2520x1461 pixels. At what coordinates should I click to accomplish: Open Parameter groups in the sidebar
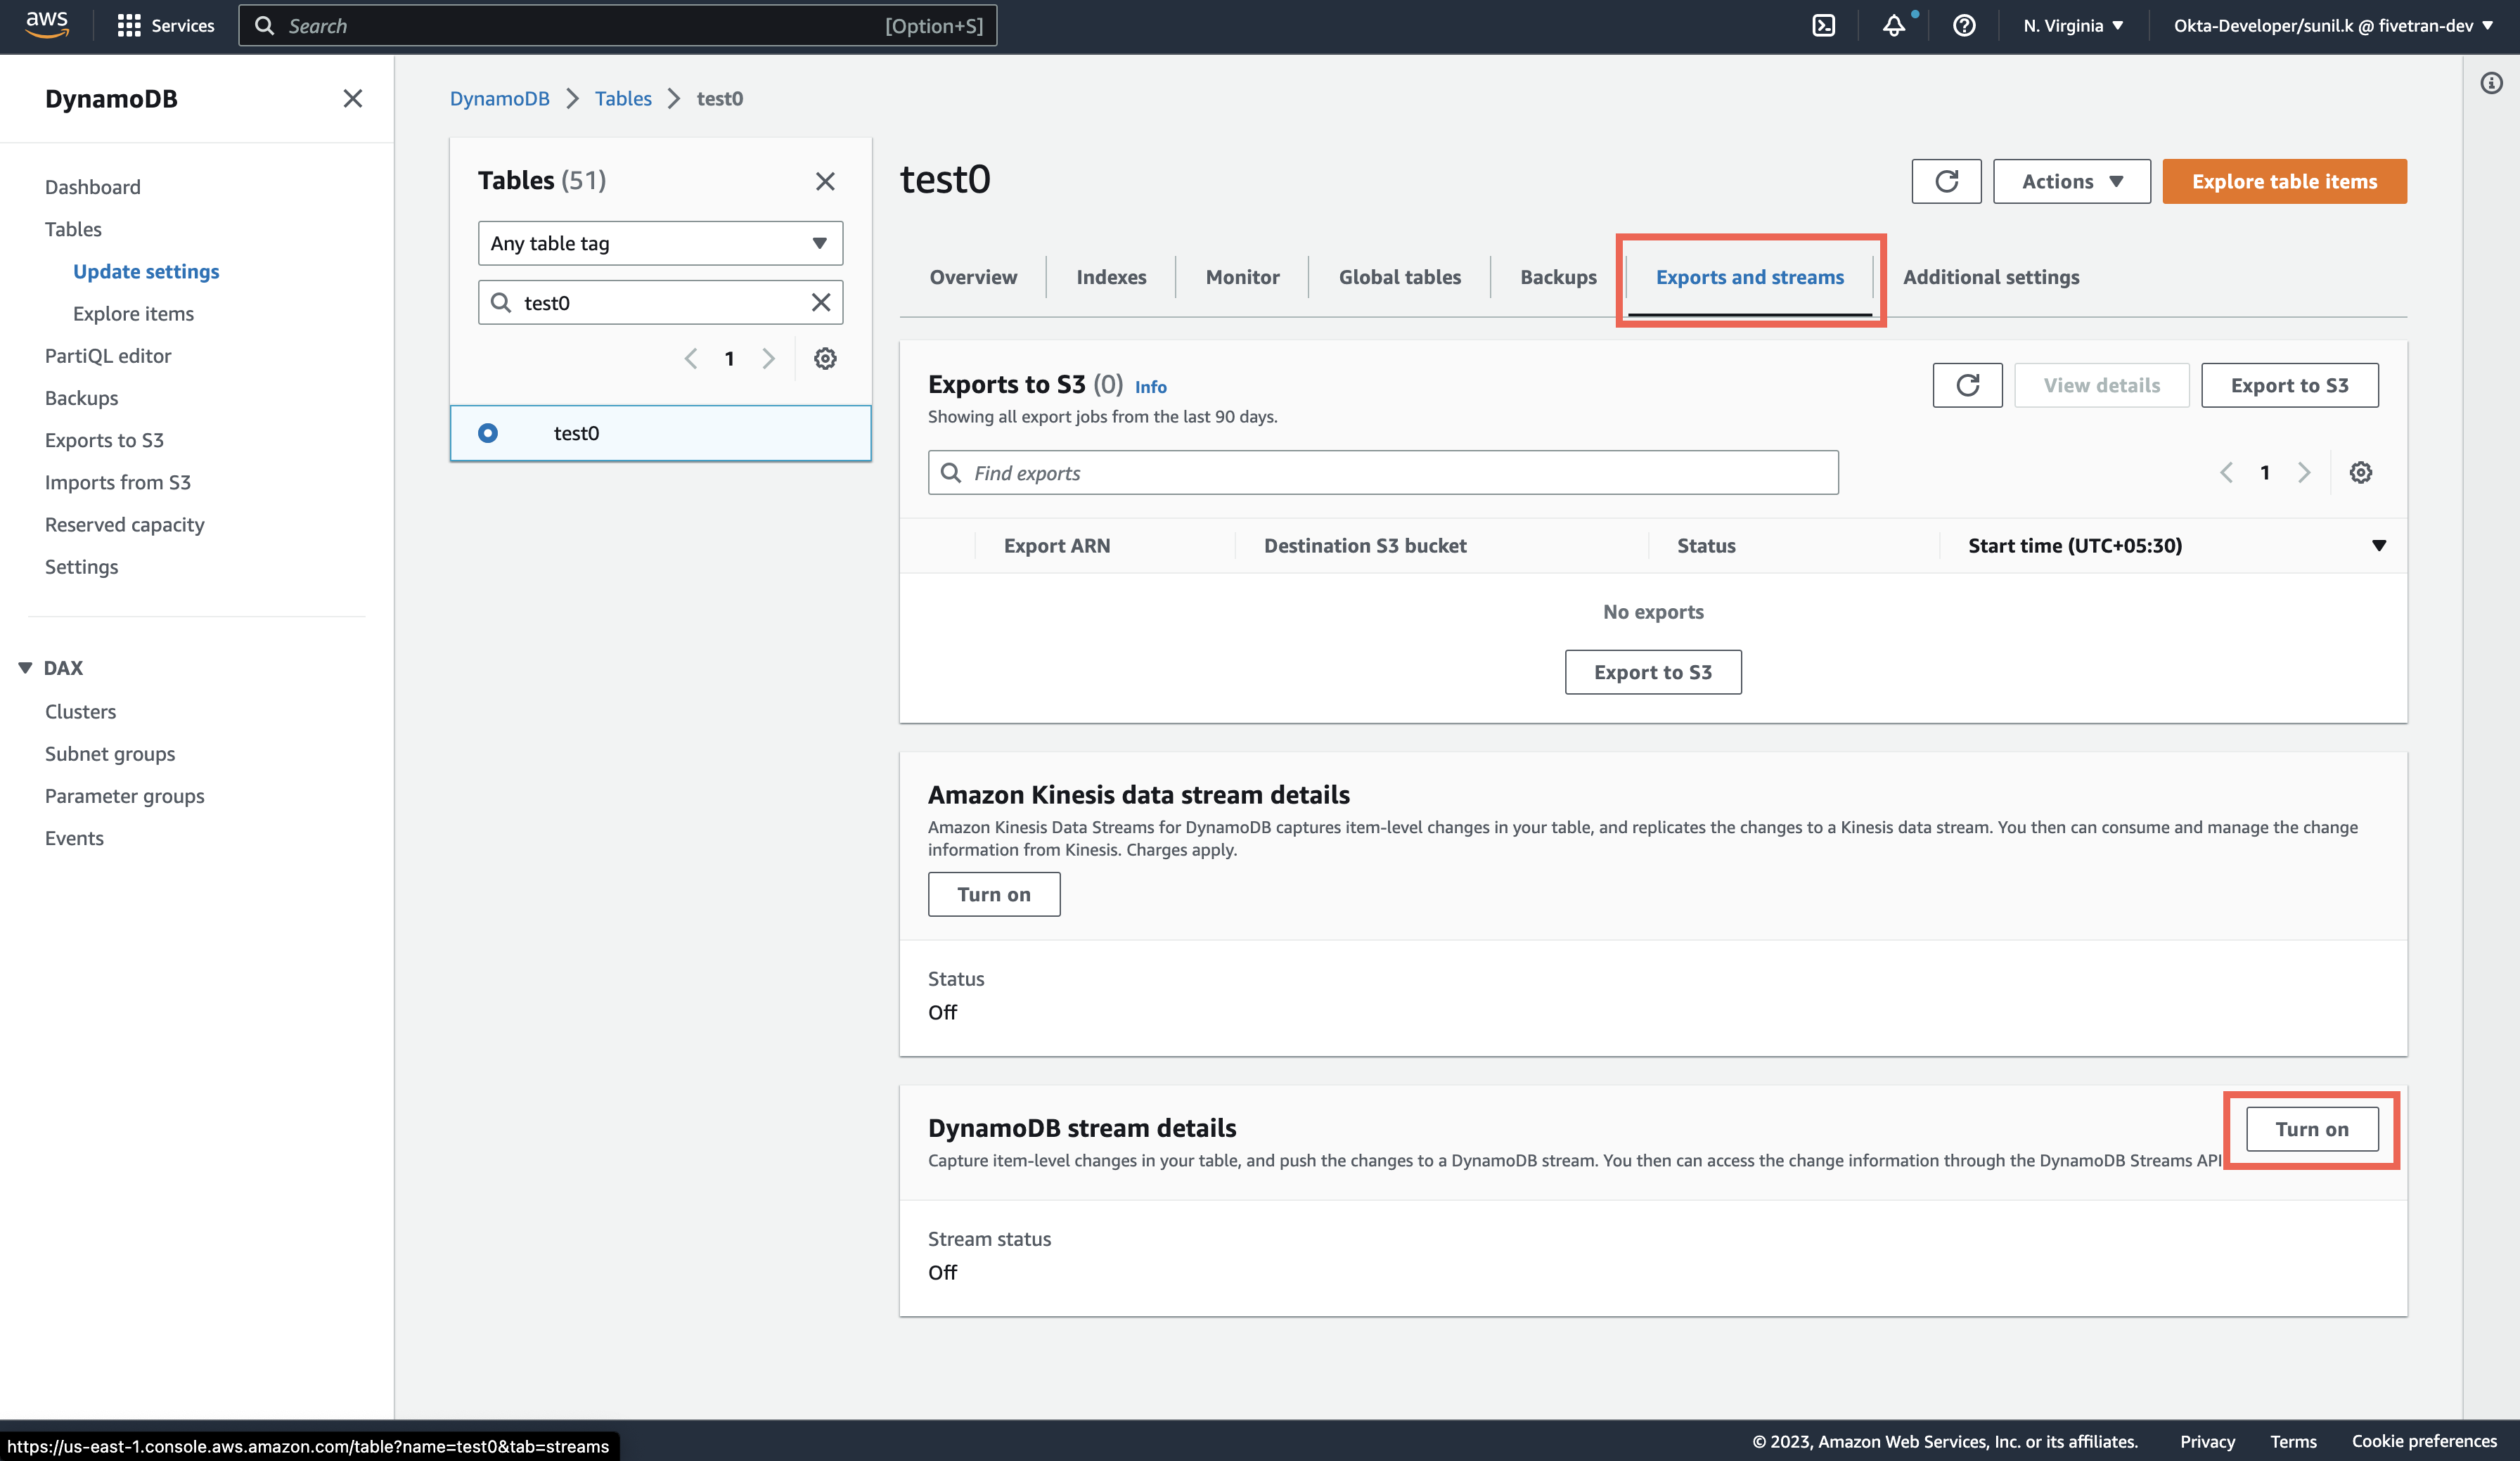(x=124, y=796)
